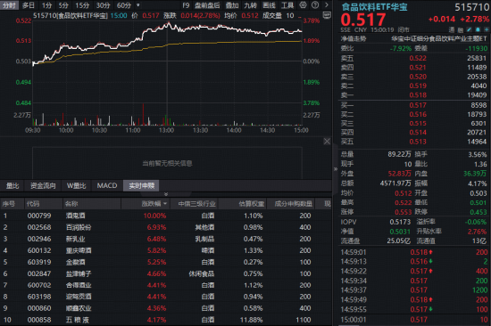This screenshot has height=326, width=491.
Task: Open the 画线 drawing tool
Action: click(x=269, y=5)
